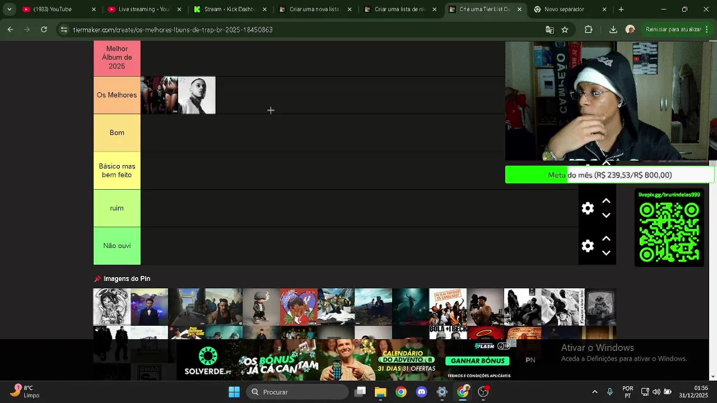Open the tab search chevron
This screenshot has height=403, width=717.
pyautogui.click(x=10, y=10)
